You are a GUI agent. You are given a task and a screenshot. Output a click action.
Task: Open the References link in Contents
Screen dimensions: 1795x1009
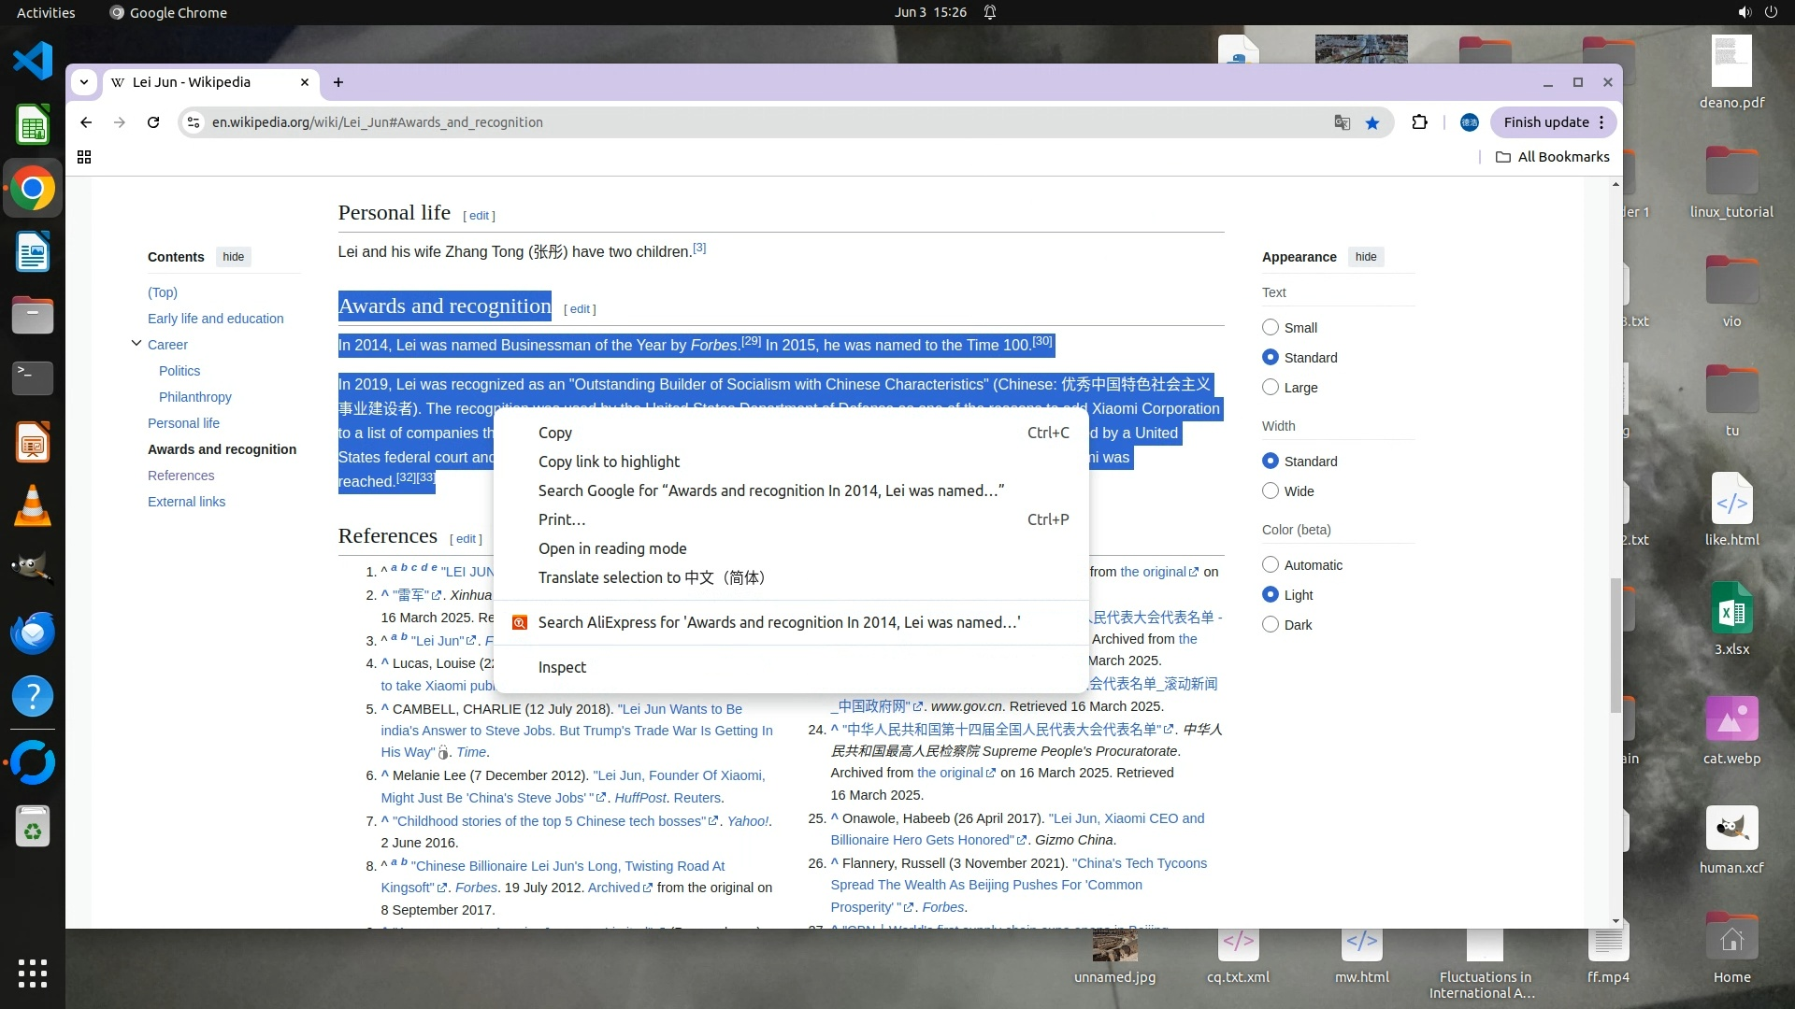(x=180, y=476)
